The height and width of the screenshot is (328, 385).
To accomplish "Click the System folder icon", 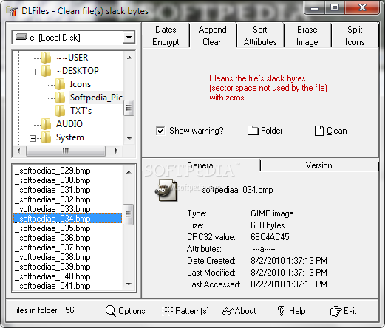I will click(x=46, y=137).
